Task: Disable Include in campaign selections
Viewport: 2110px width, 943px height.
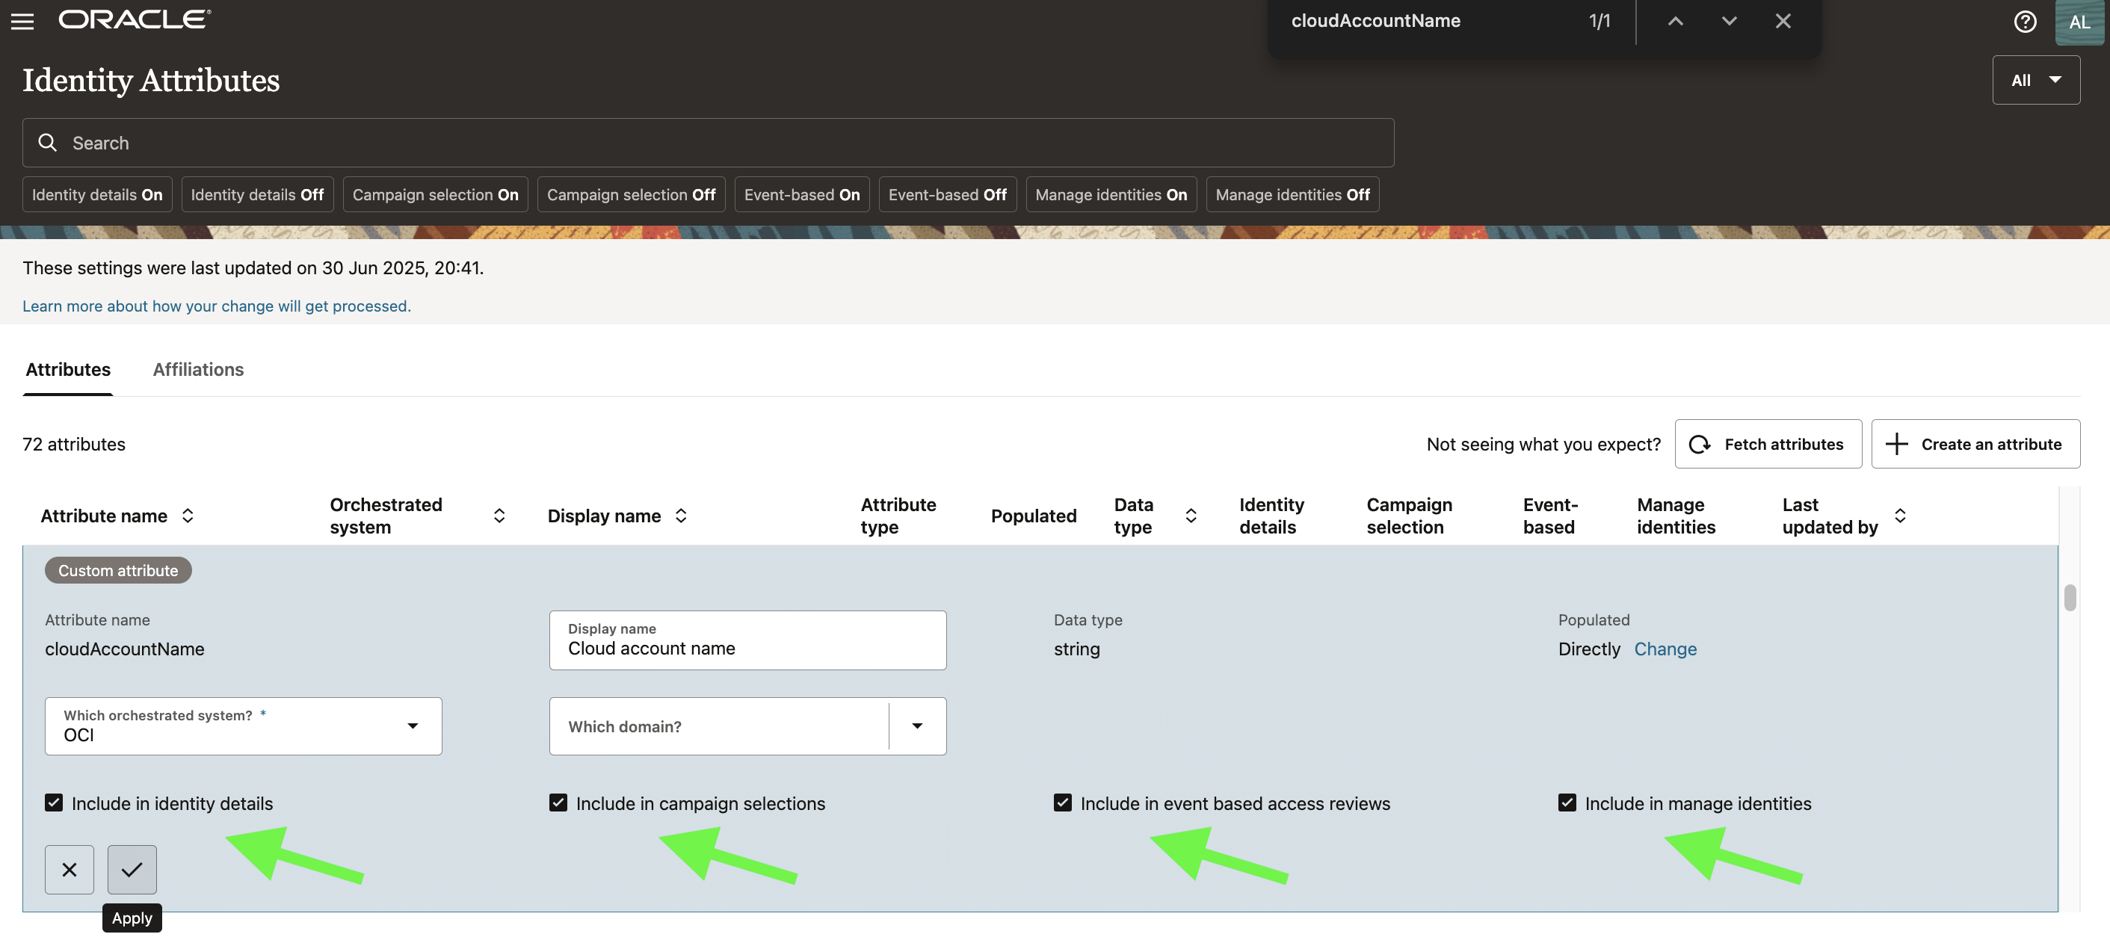Action: 558,803
